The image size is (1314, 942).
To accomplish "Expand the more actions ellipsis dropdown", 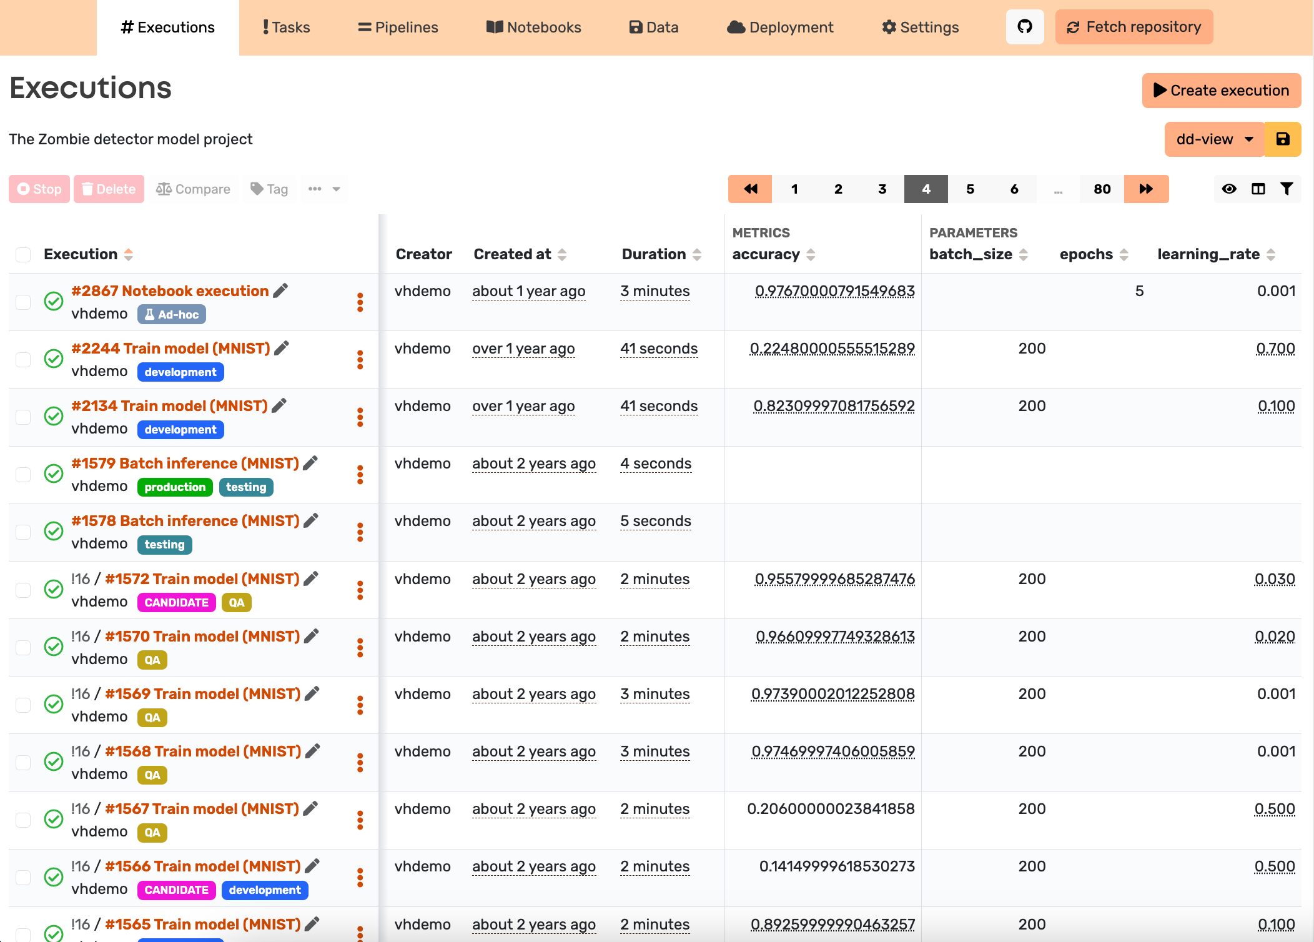I will pos(324,189).
